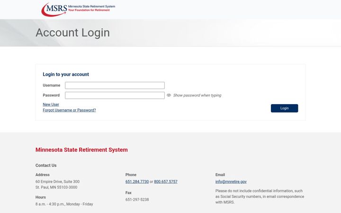Click address line 60 Empire Drive, Suite 300

(x=57, y=182)
